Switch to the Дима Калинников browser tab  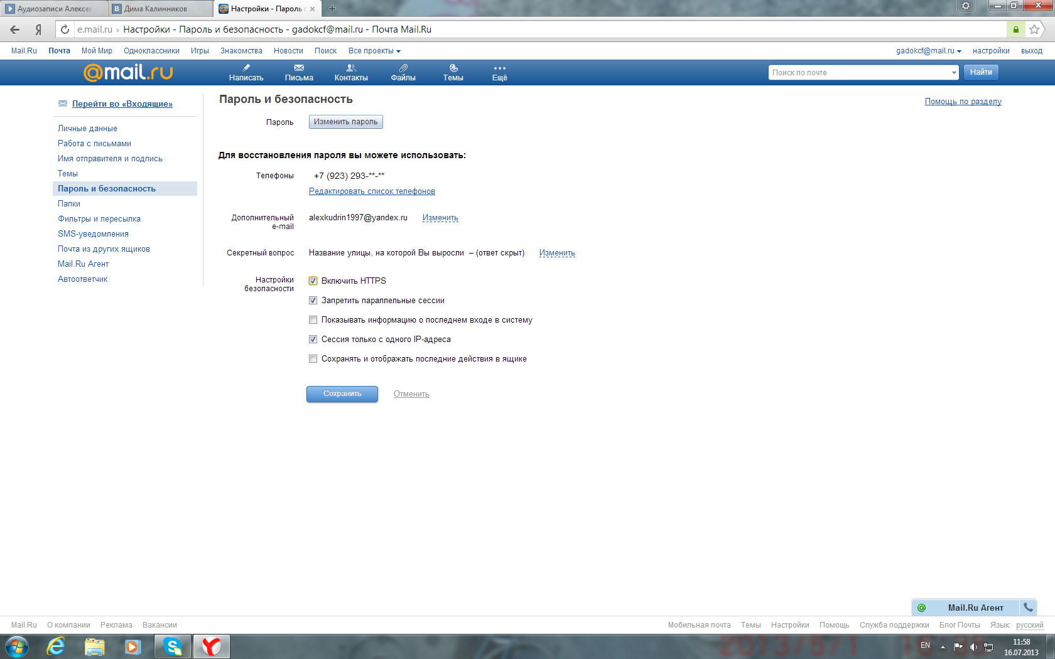pos(161,9)
